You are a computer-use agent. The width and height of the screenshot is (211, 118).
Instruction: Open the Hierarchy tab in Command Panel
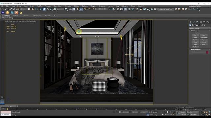coord(197,22)
